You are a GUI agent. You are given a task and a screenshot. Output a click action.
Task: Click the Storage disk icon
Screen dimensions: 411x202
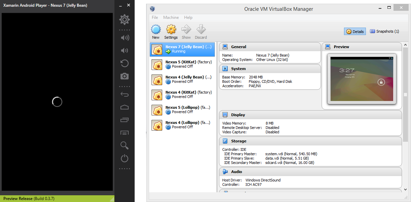coord(225,141)
